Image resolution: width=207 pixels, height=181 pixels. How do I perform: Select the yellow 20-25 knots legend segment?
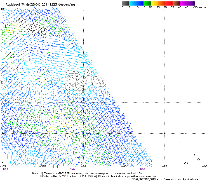(154, 3)
